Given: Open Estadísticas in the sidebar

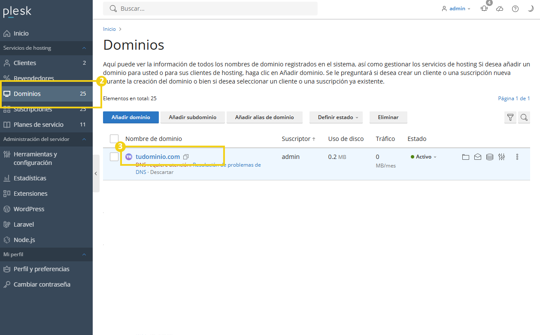Looking at the screenshot, I should 46,178.
